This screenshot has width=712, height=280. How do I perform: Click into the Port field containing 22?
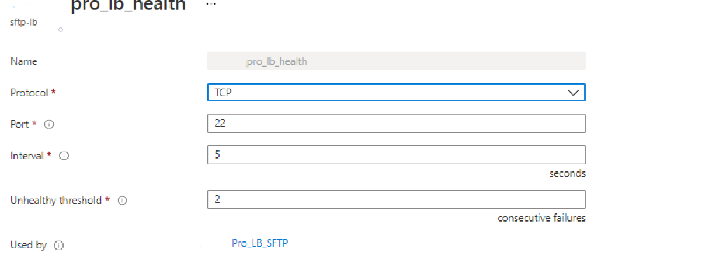pyautogui.click(x=396, y=124)
